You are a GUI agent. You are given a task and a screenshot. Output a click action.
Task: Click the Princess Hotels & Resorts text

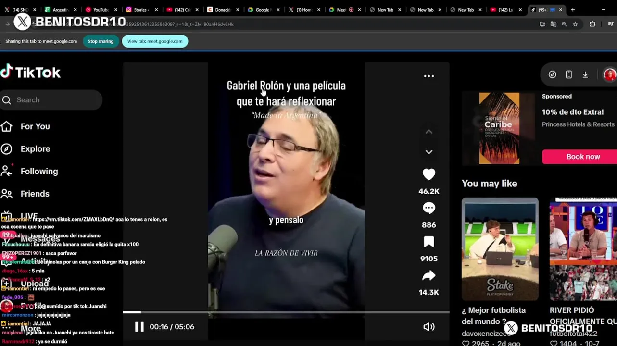tap(578, 124)
